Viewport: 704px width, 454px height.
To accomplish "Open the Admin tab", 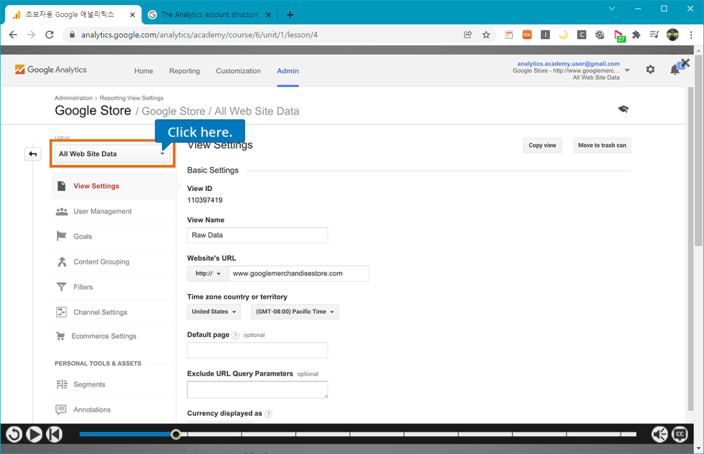I will (x=288, y=71).
